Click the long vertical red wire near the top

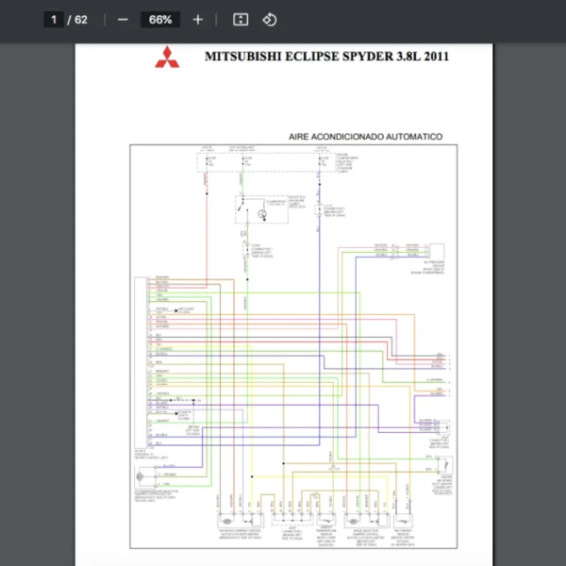click(205, 236)
